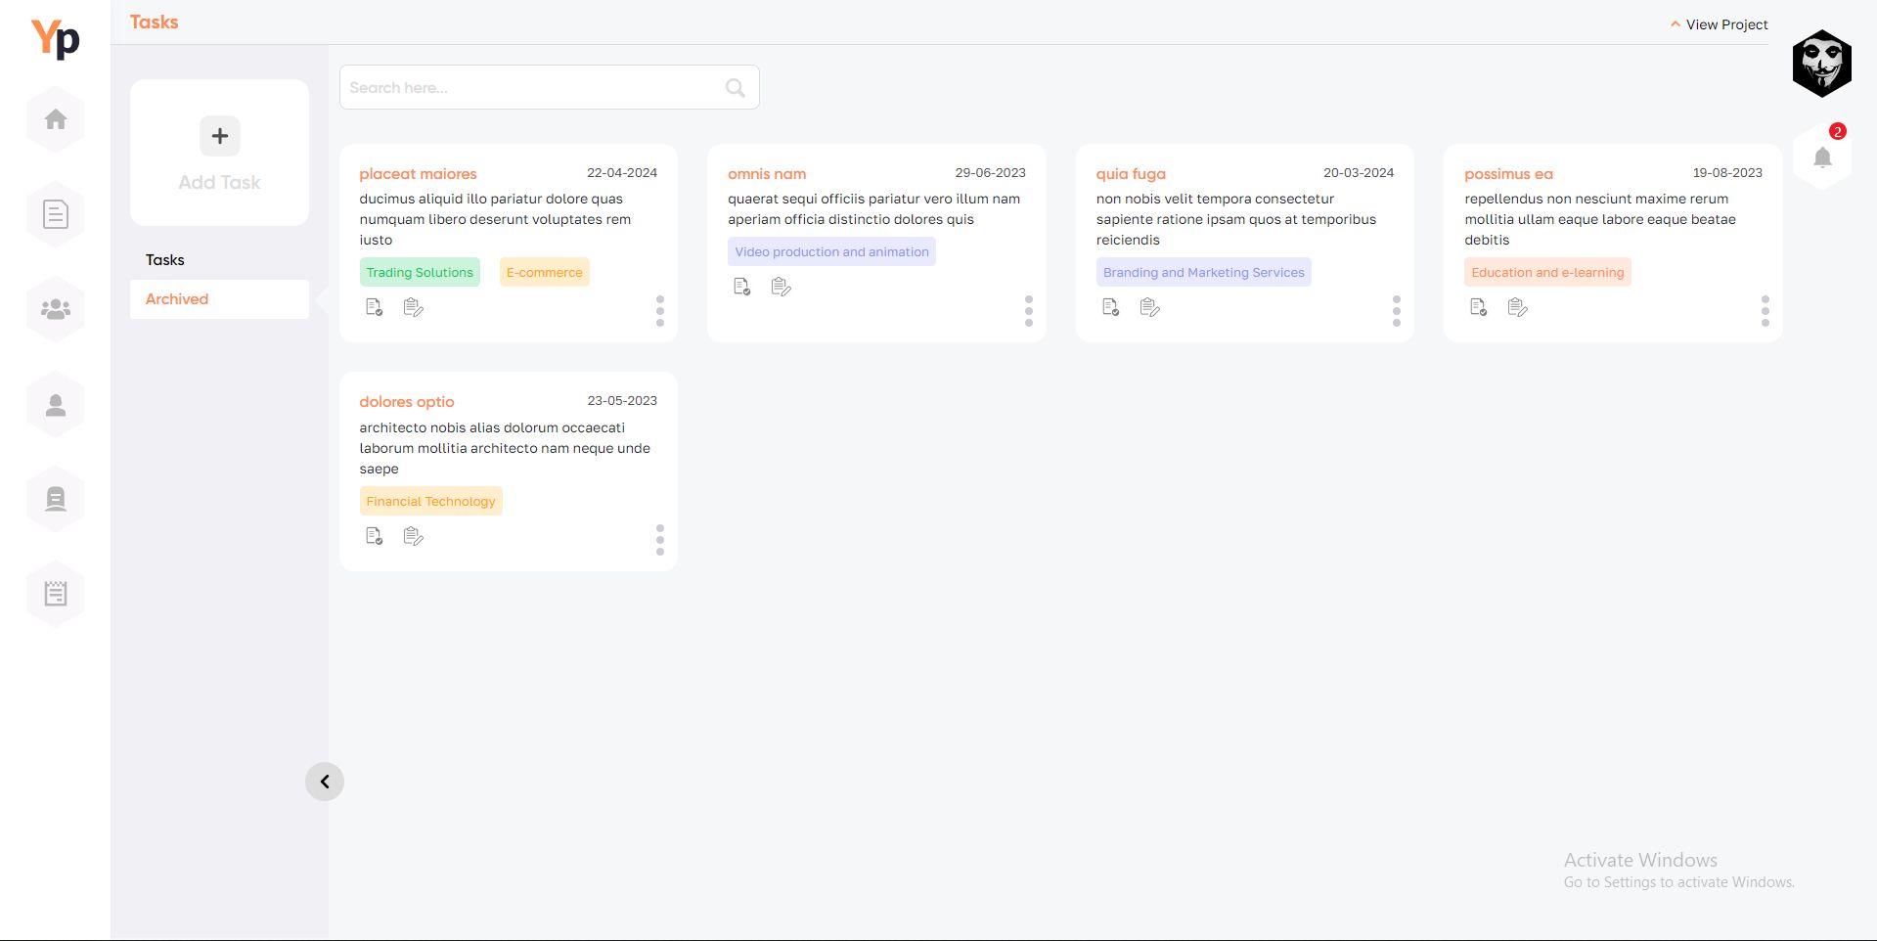Open the document page sidebar icon
This screenshot has width=1877, height=941.
56,213
